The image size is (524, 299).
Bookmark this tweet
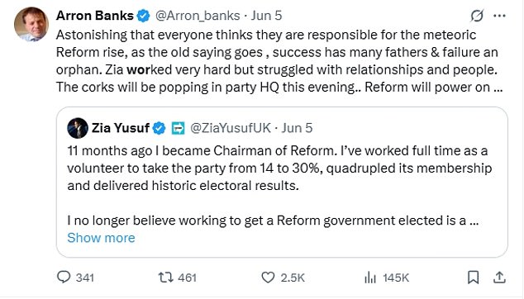click(474, 278)
